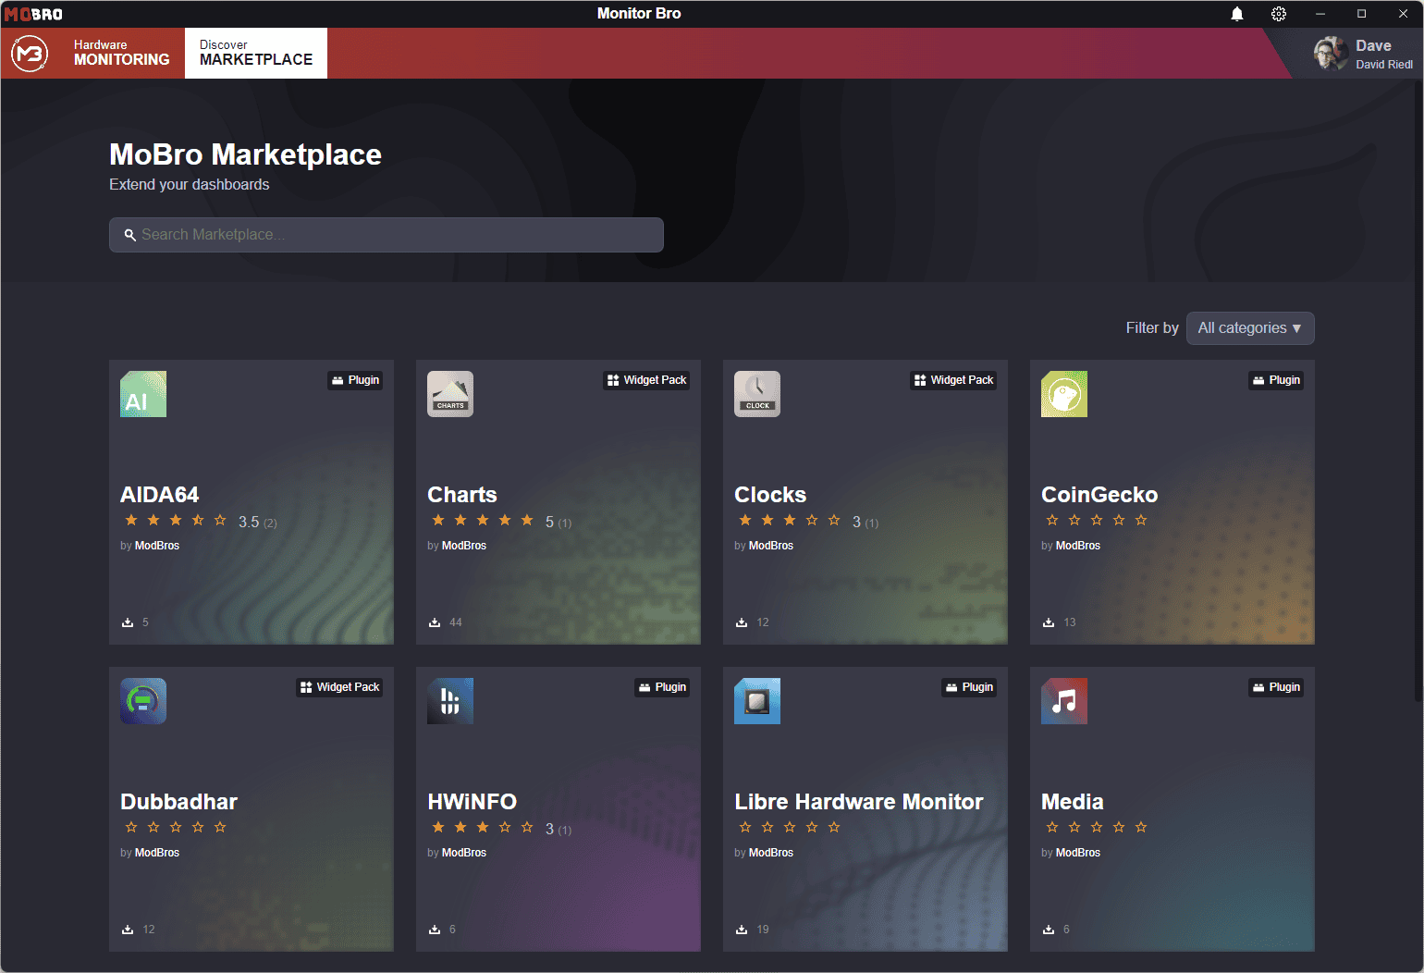Click Dave's profile avatar
The width and height of the screenshot is (1424, 973).
[x=1331, y=54]
